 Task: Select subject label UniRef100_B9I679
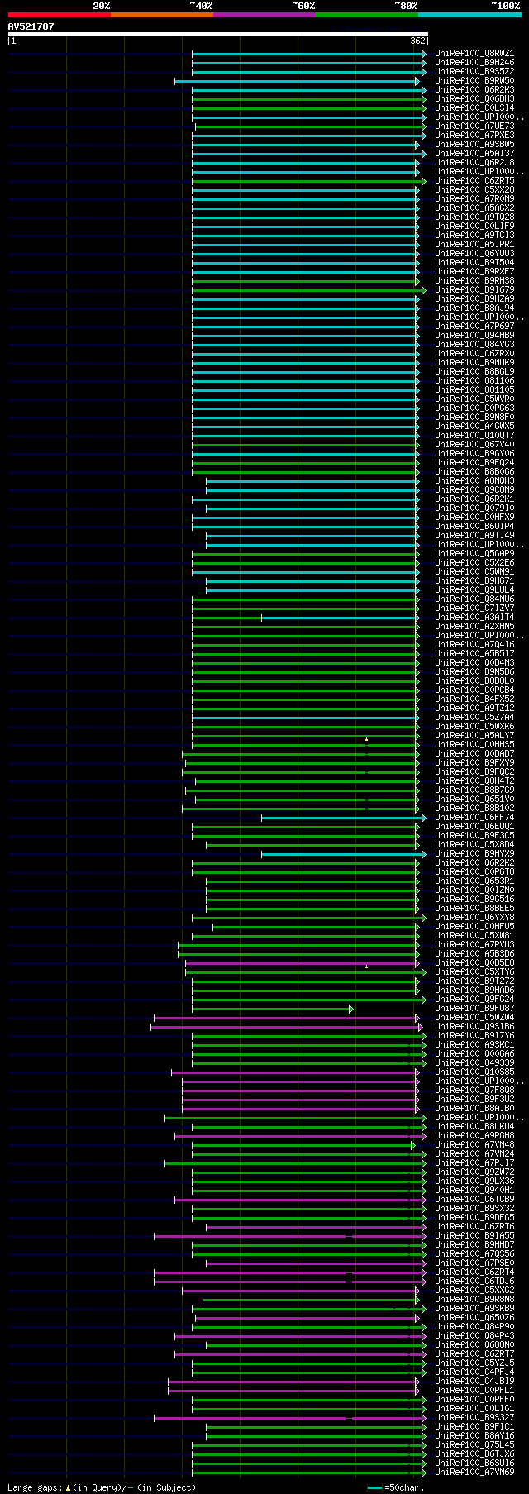[x=474, y=289]
